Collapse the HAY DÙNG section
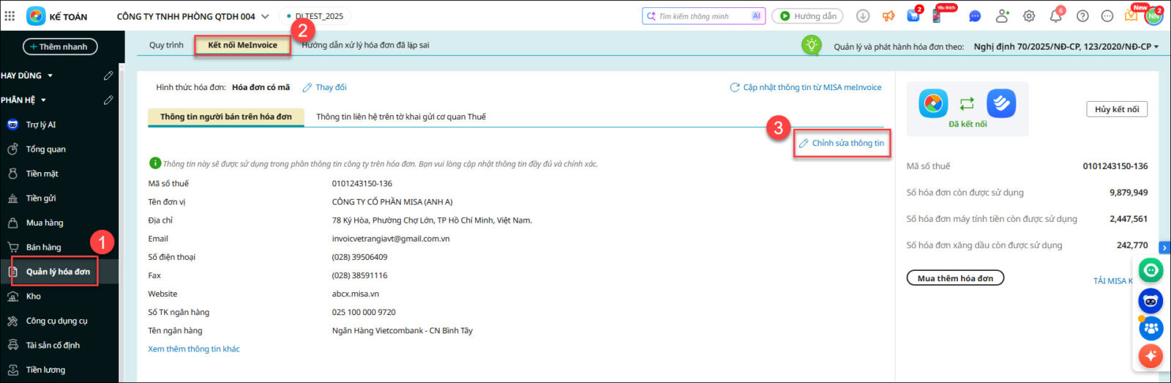Viewport: 1171px width, 383px height. coord(50,75)
